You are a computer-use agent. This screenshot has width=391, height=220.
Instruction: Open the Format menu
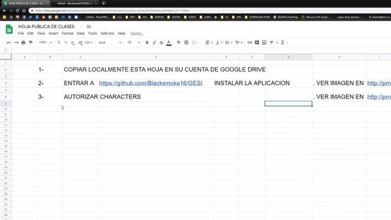click(67, 34)
